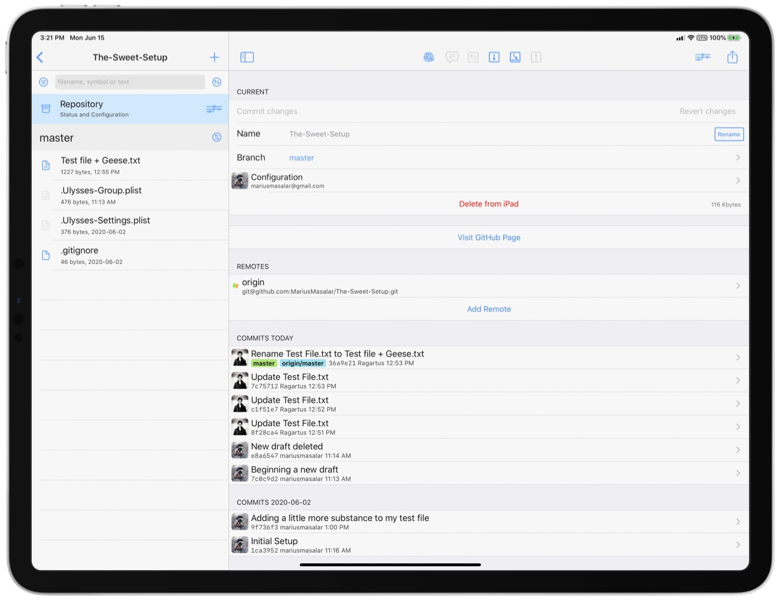Open commit Rename Test File.txt to Test file + Geese.txt
This screenshot has width=781, height=602.
489,357
